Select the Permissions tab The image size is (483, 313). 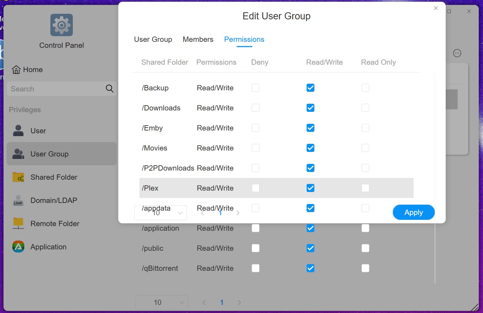click(x=244, y=39)
